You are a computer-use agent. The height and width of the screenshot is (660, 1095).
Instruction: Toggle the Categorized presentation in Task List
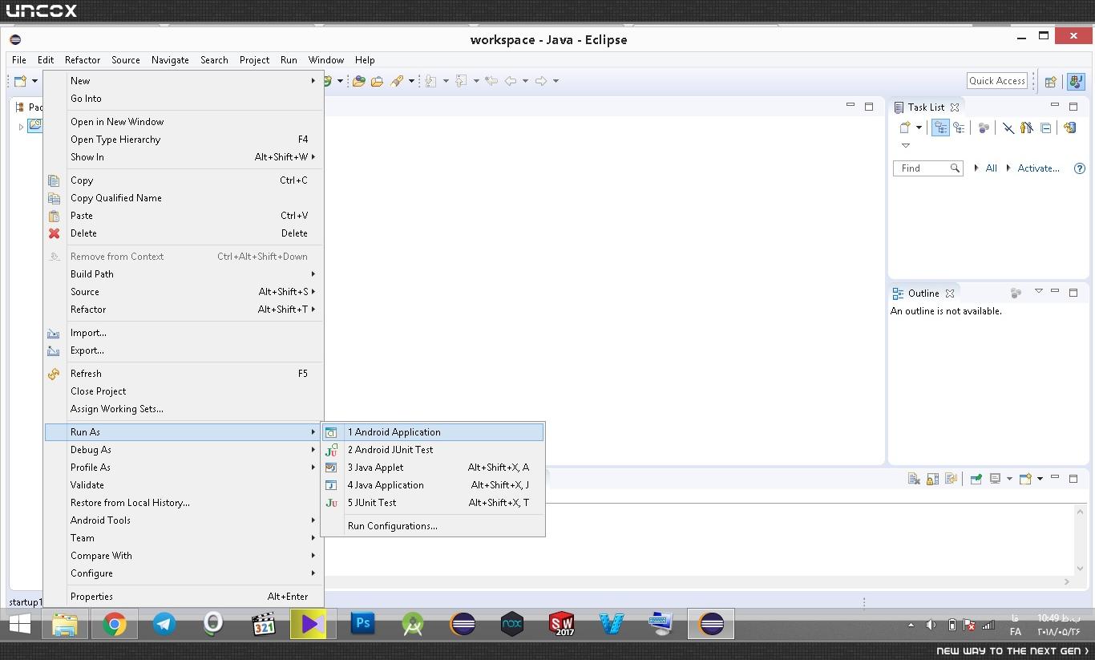pos(940,128)
